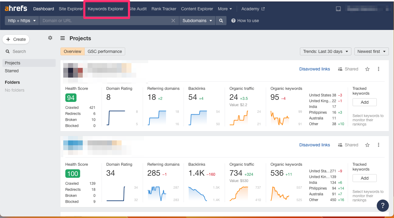This screenshot has height=218, width=394.
Task: Click the magnifier search button in header
Action: pyautogui.click(x=221, y=21)
